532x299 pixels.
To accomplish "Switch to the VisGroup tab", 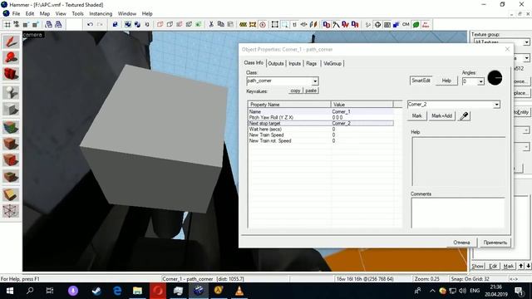I will [x=332, y=63].
